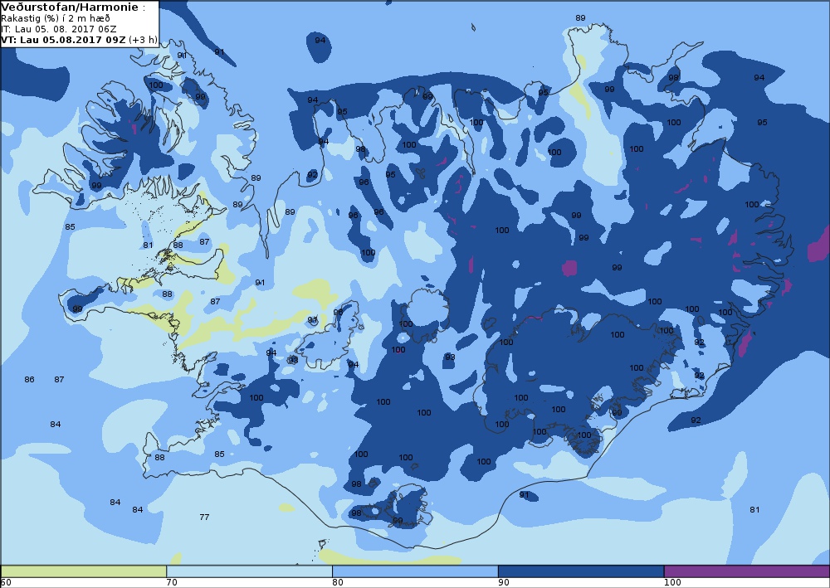Click the "77" humidity value on map
The height and width of the screenshot is (588, 830).
(204, 517)
